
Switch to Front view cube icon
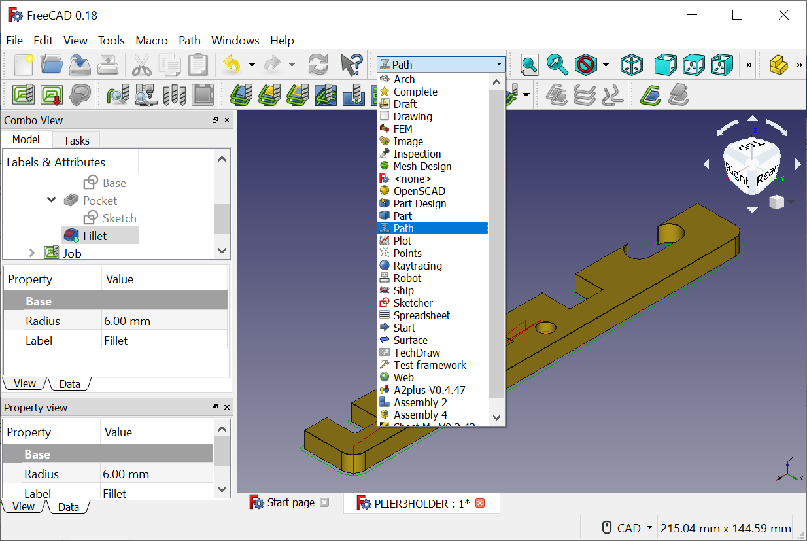(x=664, y=64)
